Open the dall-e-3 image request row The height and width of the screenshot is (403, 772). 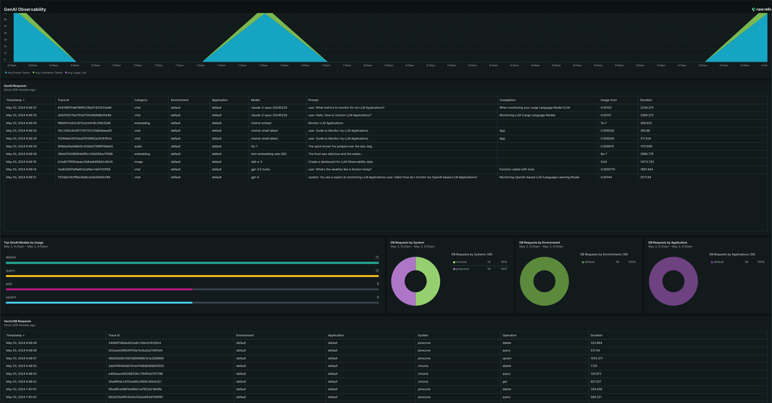coord(386,162)
